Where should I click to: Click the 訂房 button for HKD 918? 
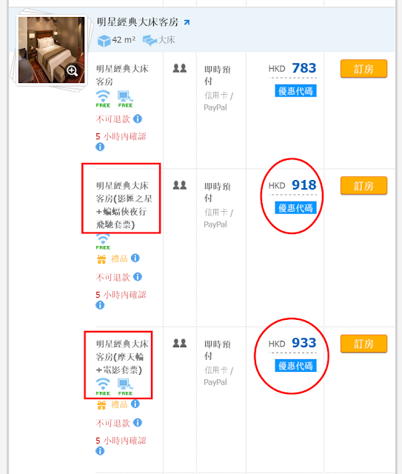tap(364, 186)
